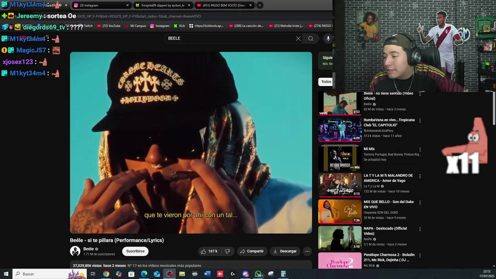496x279 pixels.
Task: Click the page vertical scrollbar
Action: tap(494, 108)
